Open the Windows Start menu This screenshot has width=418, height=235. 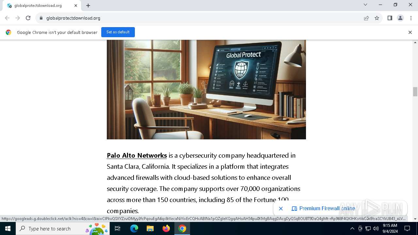coord(8,228)
